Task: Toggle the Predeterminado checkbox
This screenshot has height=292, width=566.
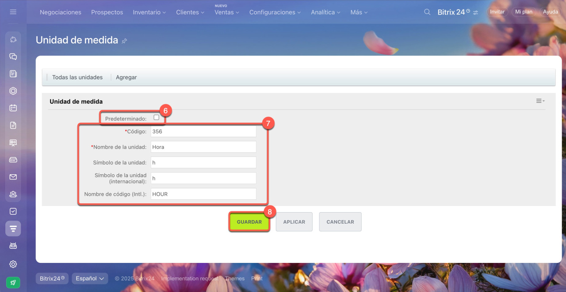Action: click(x=156, y=117)
